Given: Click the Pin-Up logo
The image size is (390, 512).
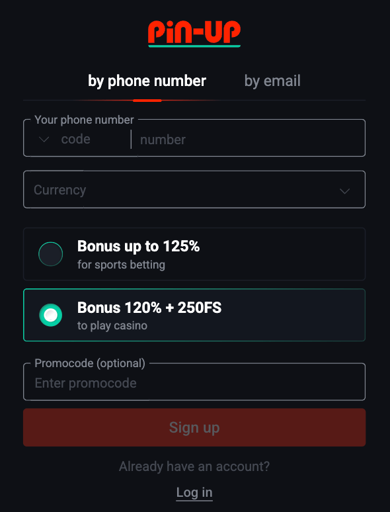Looking at the screenshot, I should tap(194, 34).
